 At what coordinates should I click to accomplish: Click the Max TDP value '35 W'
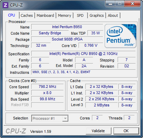point(95,33)
